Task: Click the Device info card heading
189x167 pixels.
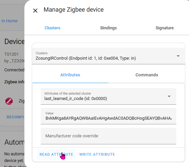Action: [x=14, y=42]
